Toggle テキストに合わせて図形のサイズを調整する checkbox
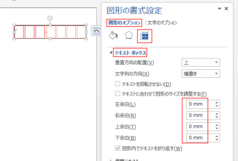238x161 pixels. pyautogui.click(x=118, y=94)
